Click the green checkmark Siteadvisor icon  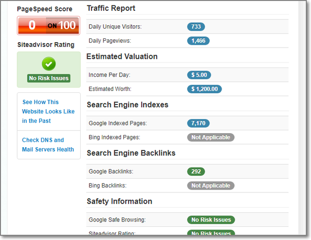pyautogui.click(x=49, y=64)
